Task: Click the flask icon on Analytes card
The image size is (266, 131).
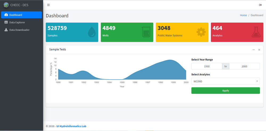Action: click(256, 32)
